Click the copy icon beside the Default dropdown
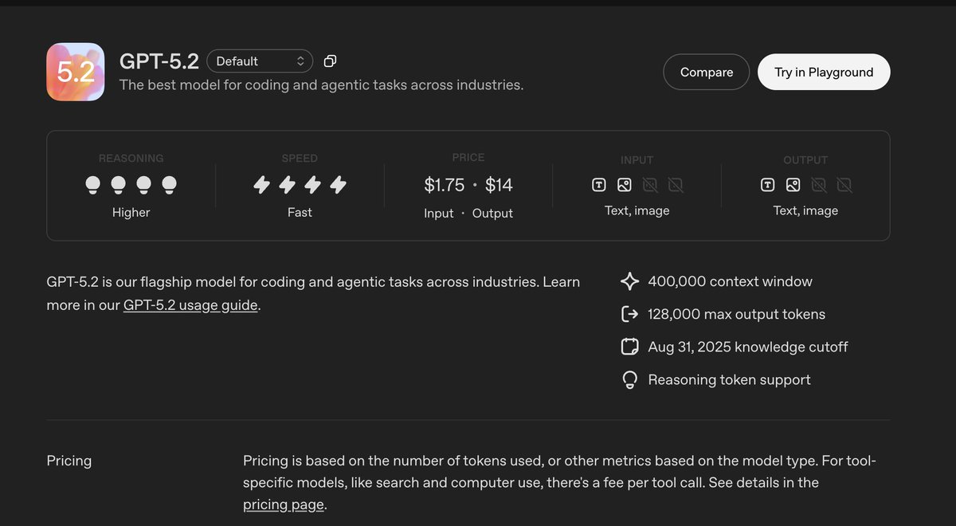This screenshot has width=956, height=526. pos(330,61)
